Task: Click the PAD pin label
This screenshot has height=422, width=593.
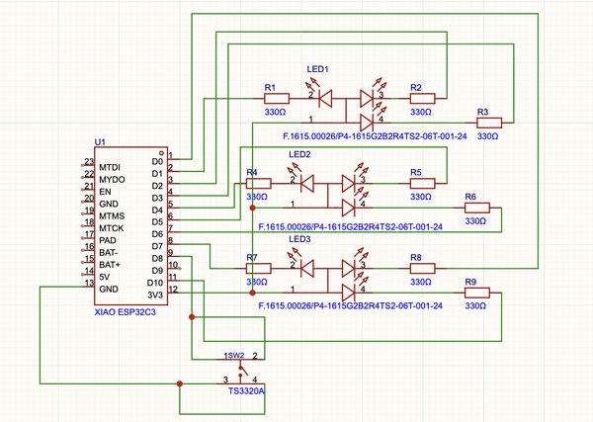Action: point(108,240)
